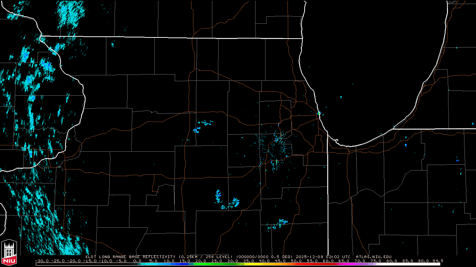This screenshot has height=267, width=476.
Task: Click the 0.0 label on the scale
Action: click(137, 261)
